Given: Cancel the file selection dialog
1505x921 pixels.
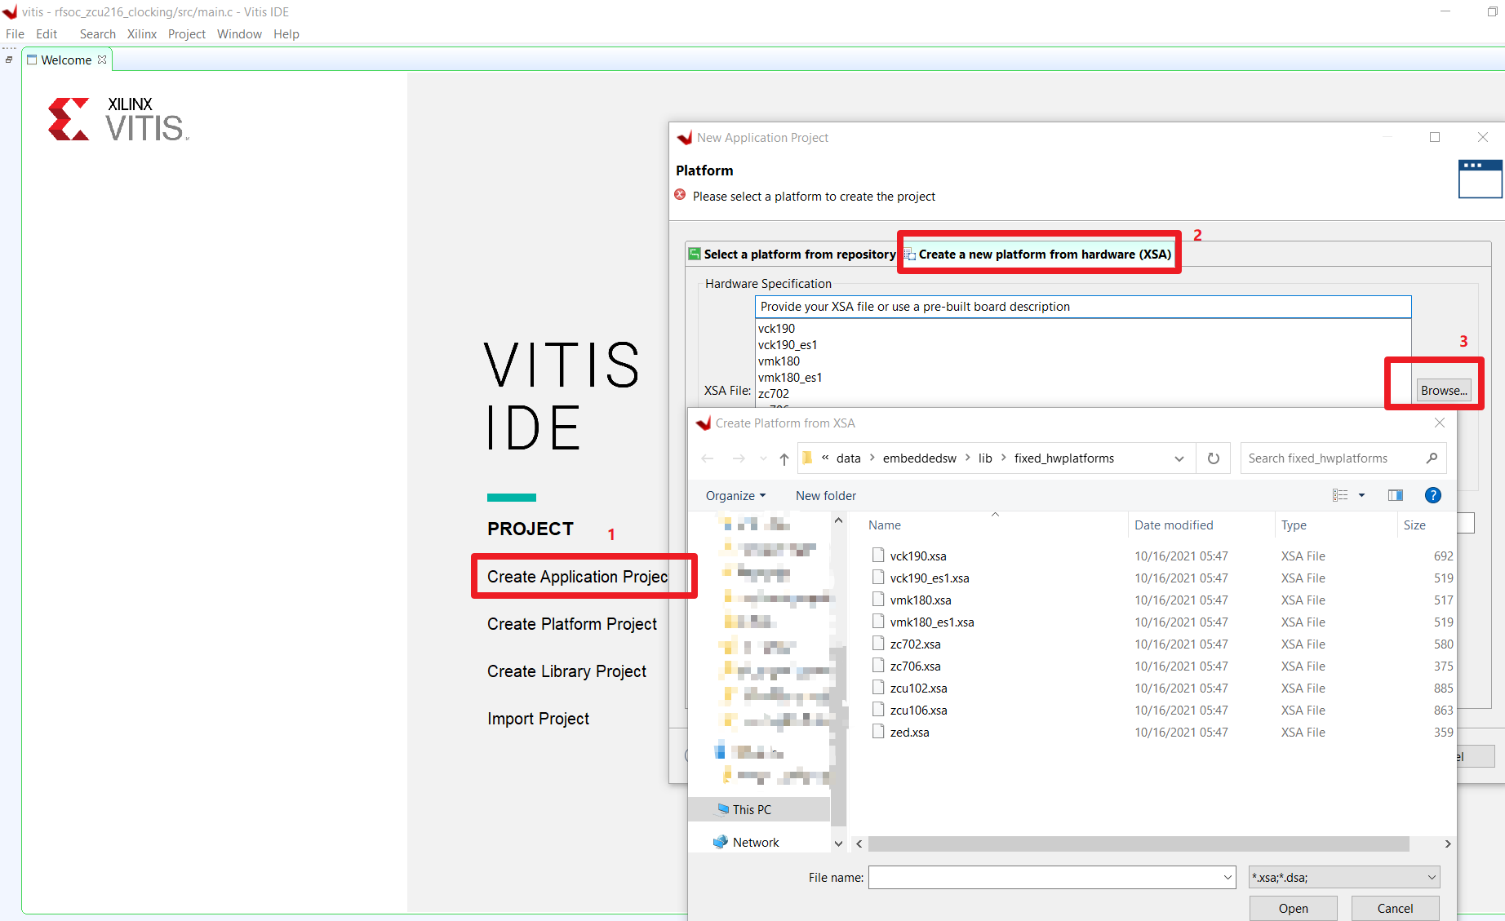Looking at the screenshot, I should (x=1395, y=908).
